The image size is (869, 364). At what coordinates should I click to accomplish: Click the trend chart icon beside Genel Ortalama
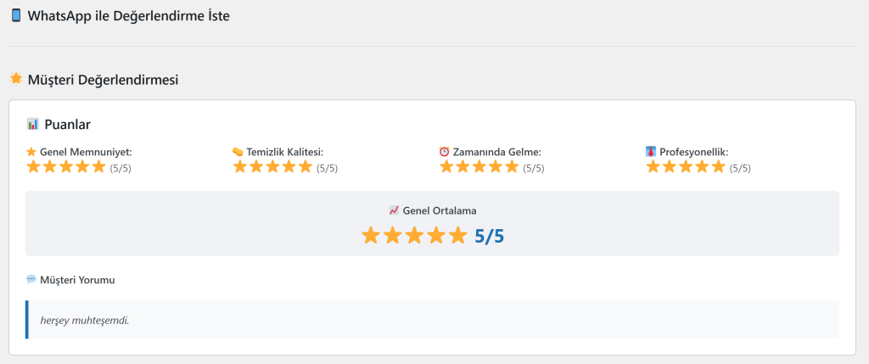point(394,210)
